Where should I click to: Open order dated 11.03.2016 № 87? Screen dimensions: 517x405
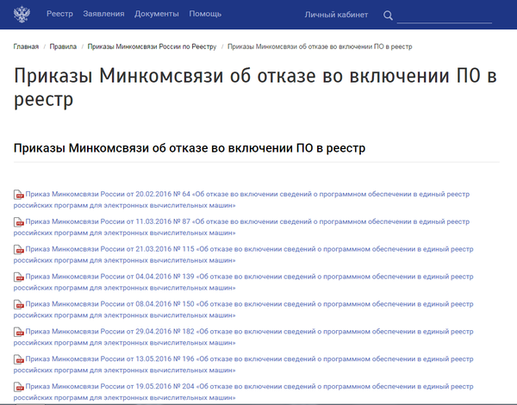point(241,227)
